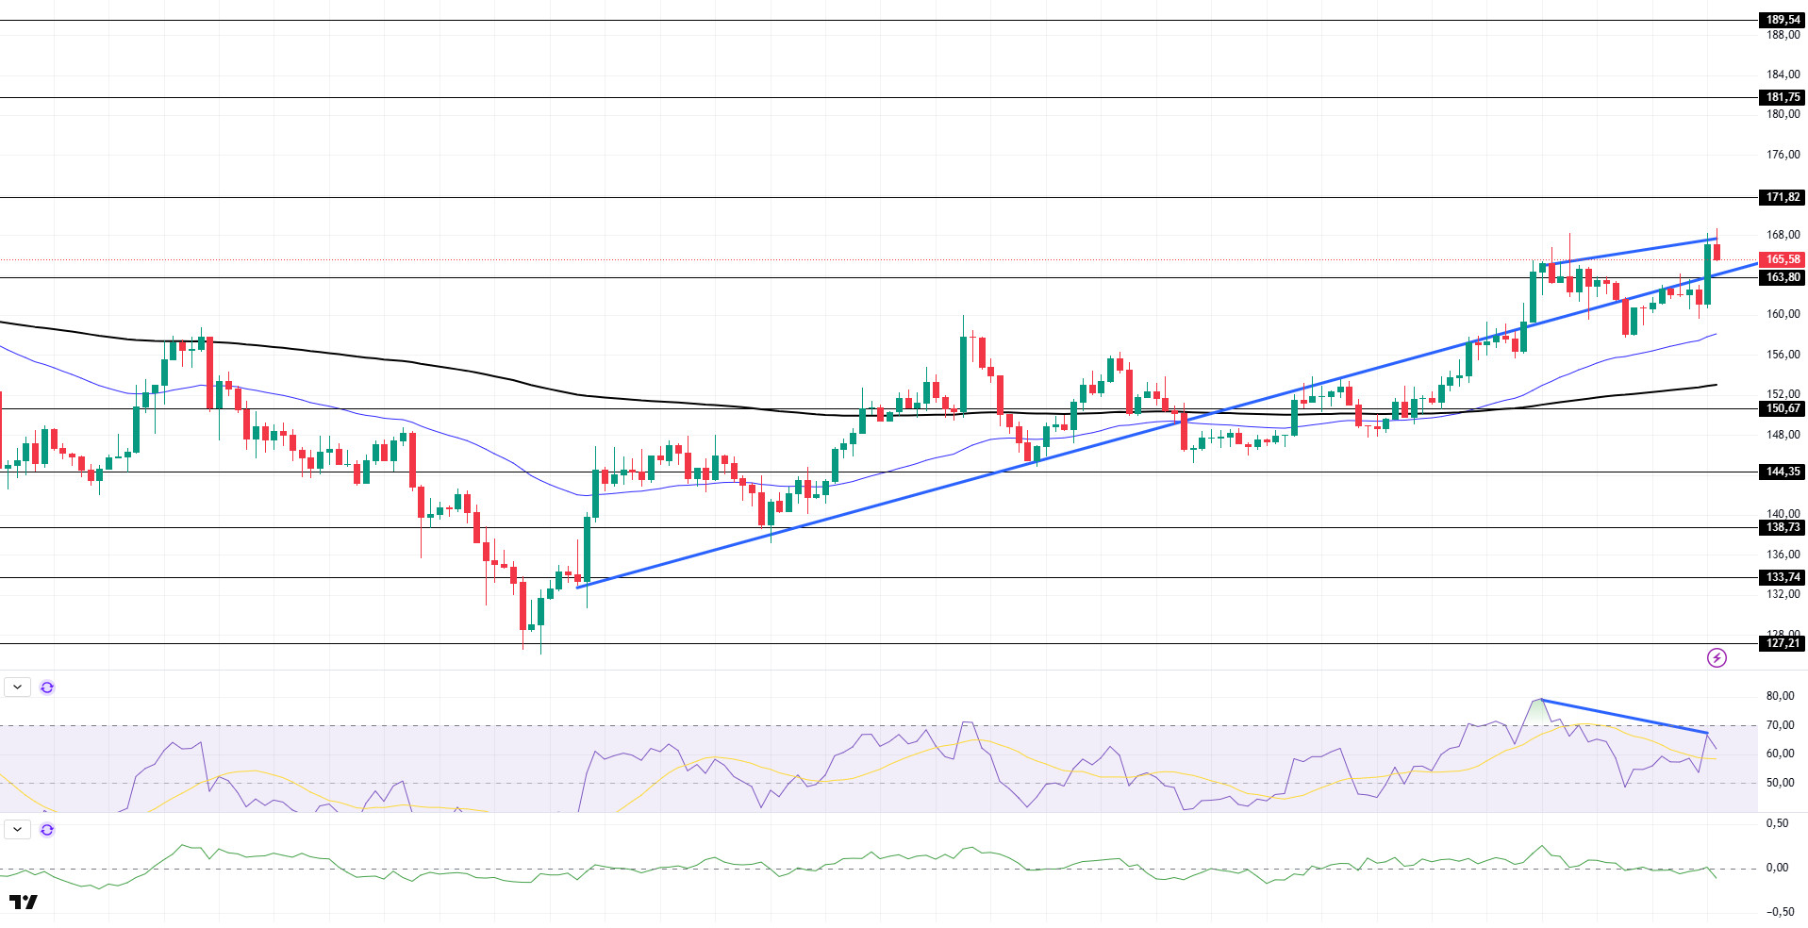Select the 127,21 price level label
Viewport: 1808px width, 928px height.
point(1783,643)
